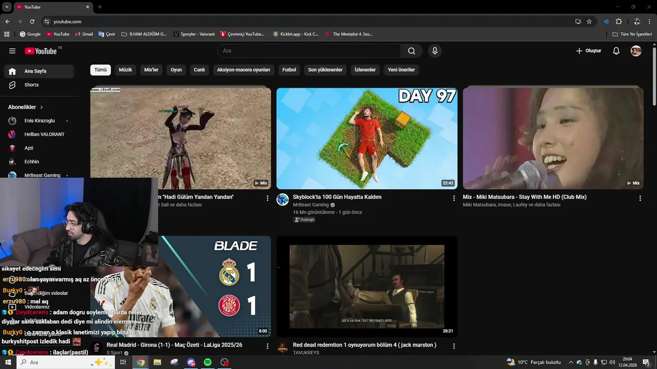View site information icon in address bar
657x369 pixels.
(47, 22)
